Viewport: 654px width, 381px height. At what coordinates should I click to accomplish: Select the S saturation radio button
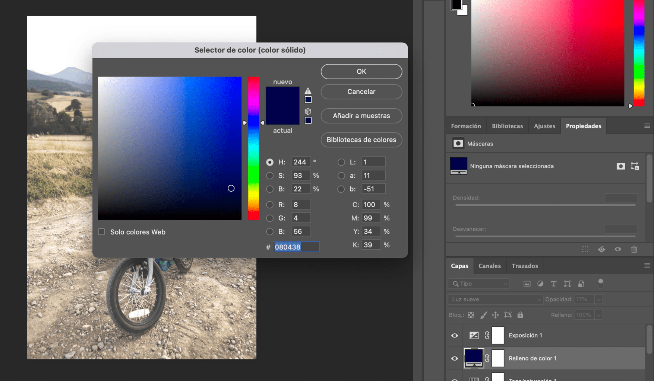tap(270, 176)
